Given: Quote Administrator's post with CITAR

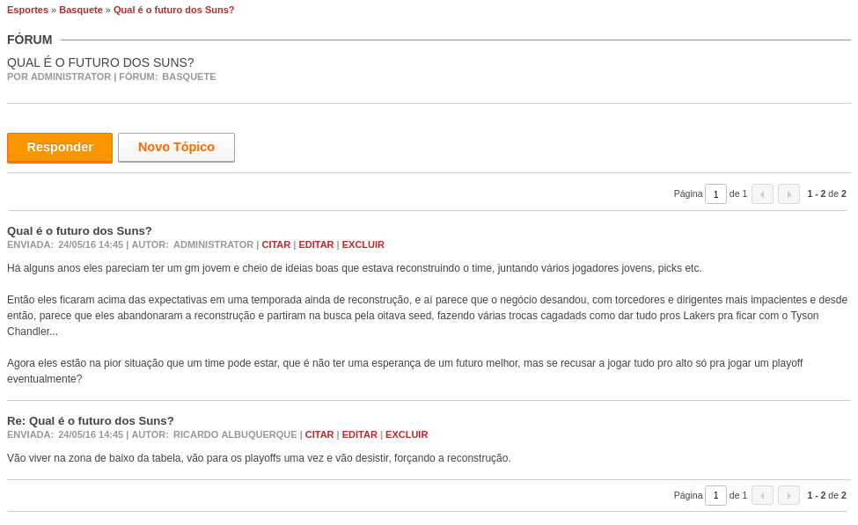Looking at the screenshot, I should coord(275,245).
